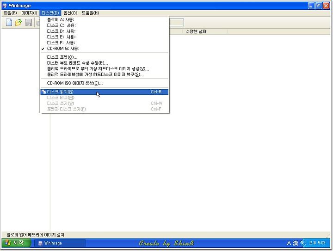Image resolution: width=333 pixels, height=251 pixels.
Task: Select 디스크 F: 사용 drive option
Action: 104,43
